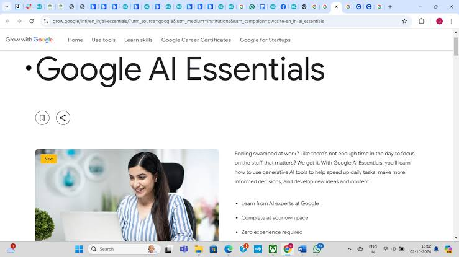Open a new tab with the plus button

pyautogui.click(x=390, y=6)
